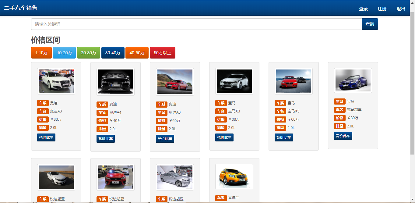This screenshot has width=415, height=203.
Task: Click the 车名 tag on 奥迪A4 card
Action: 102,112
